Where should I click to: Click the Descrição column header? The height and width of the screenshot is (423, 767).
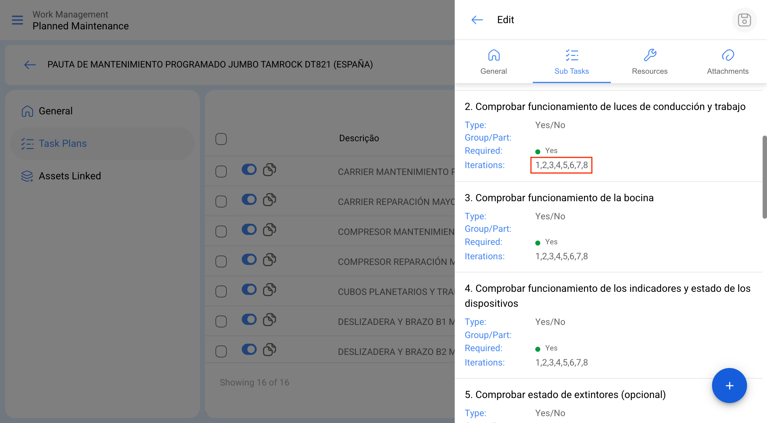click(359, 138)
